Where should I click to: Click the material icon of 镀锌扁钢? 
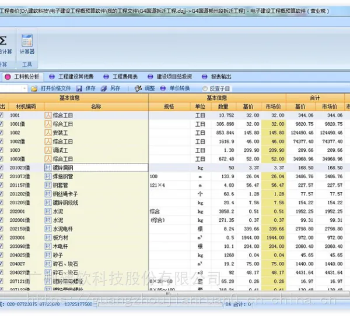coord(48,168)
